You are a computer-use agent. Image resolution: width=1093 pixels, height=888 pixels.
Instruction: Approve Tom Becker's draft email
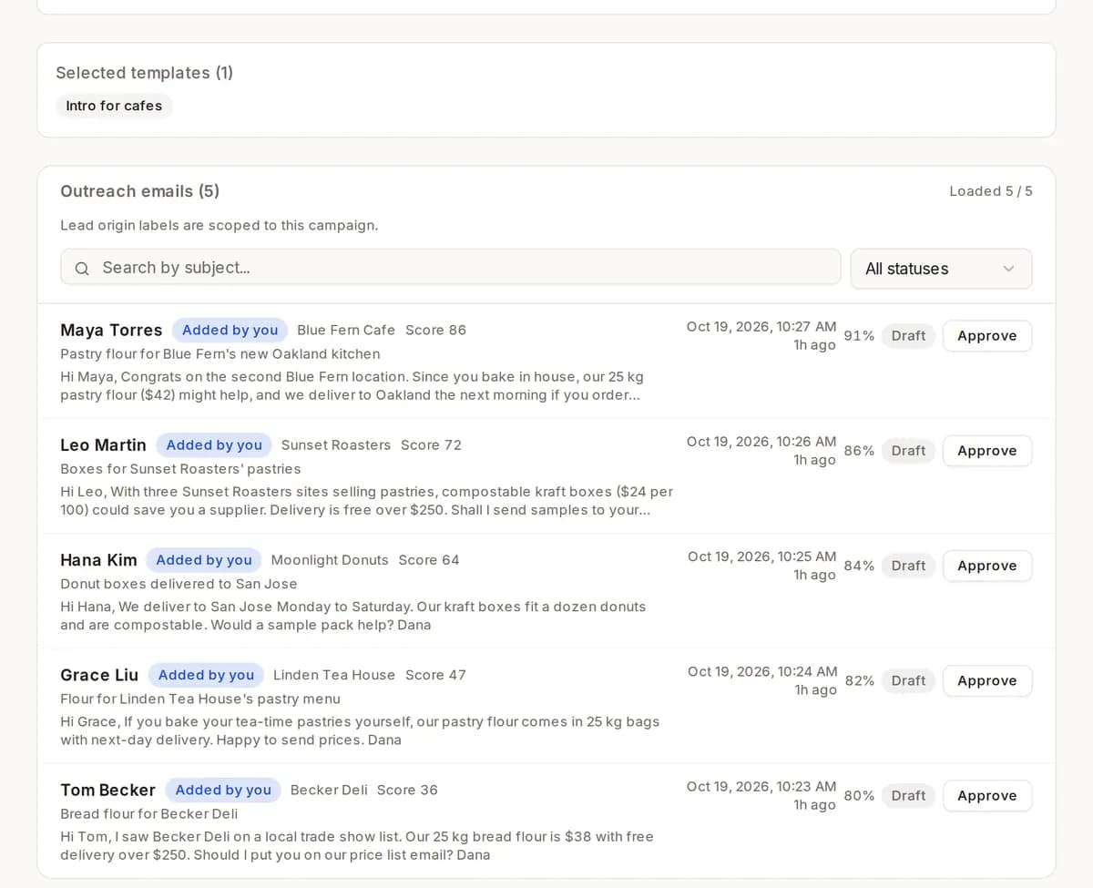[987, 795]
